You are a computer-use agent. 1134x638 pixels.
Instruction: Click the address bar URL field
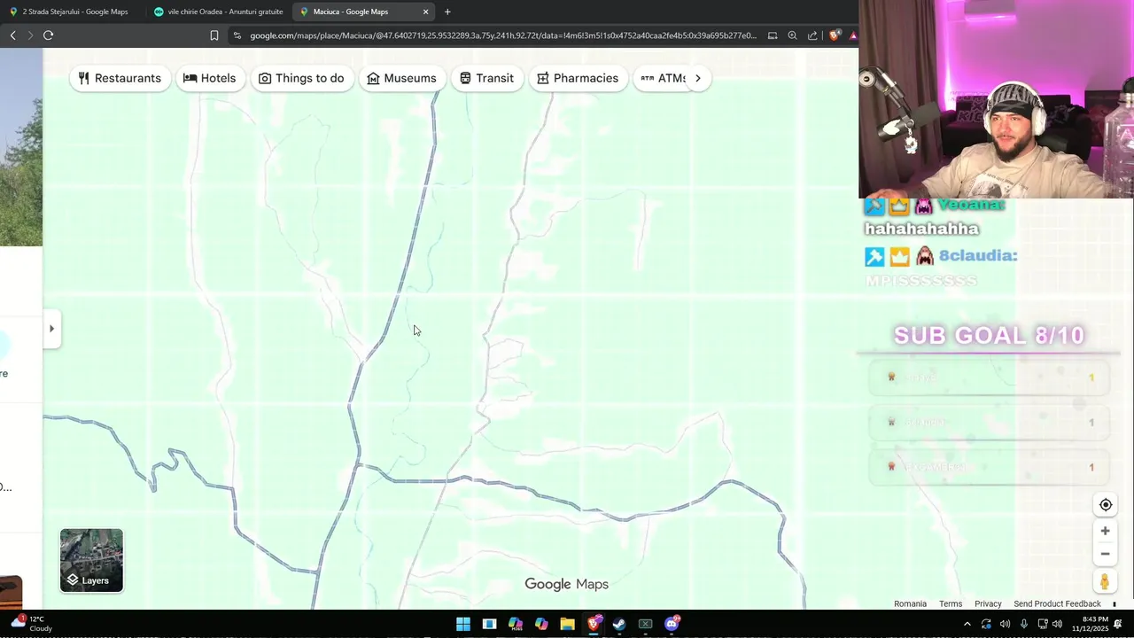(502, 35)
